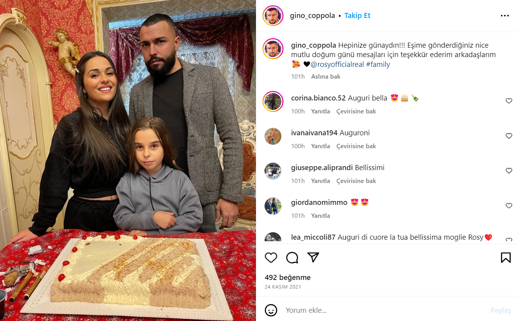517x321 pixels.
Task: Like the post with the heart icon
Action: (x=271, y=257)
